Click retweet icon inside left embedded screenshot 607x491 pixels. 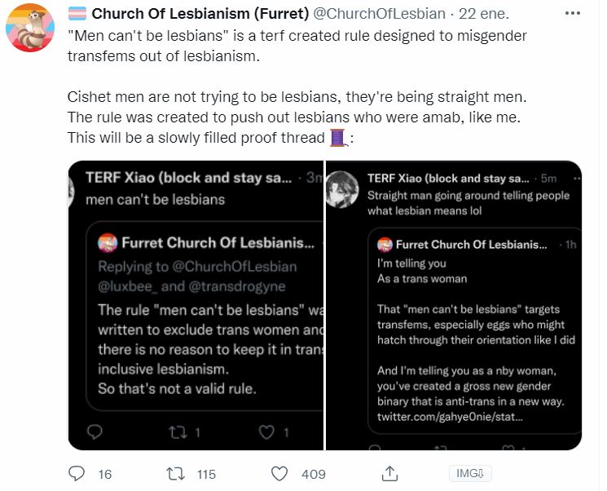pyautogui.click(x=178, y=432)
